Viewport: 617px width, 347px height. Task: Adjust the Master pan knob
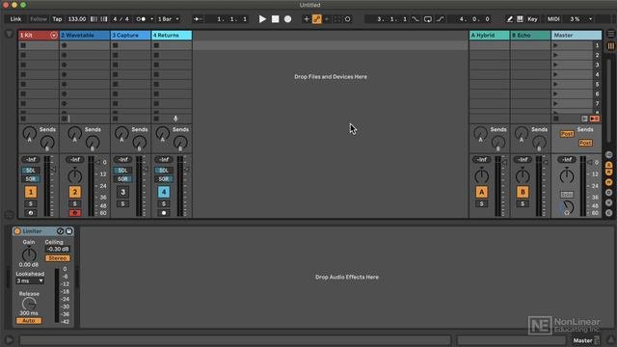coord(567,176)
